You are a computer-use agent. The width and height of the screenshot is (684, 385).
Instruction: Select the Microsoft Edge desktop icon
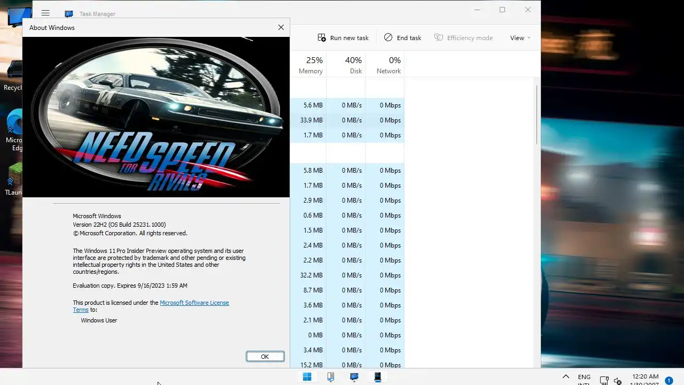tap(14, 130)
